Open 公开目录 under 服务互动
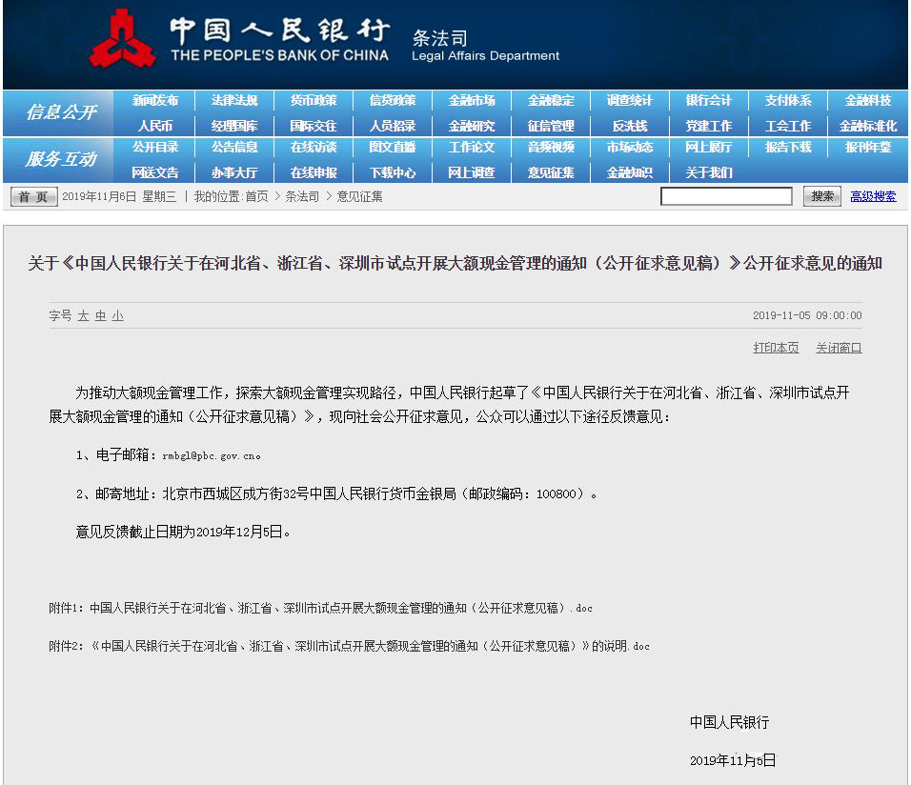The width and height of the screenshot is (911, 785). [155, 147]
